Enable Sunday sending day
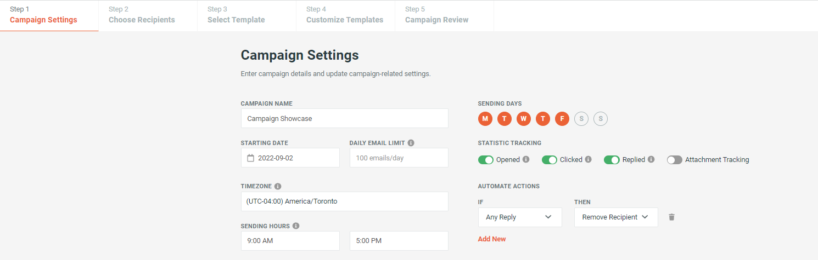 pyautogui.click(x=601, y=119)
